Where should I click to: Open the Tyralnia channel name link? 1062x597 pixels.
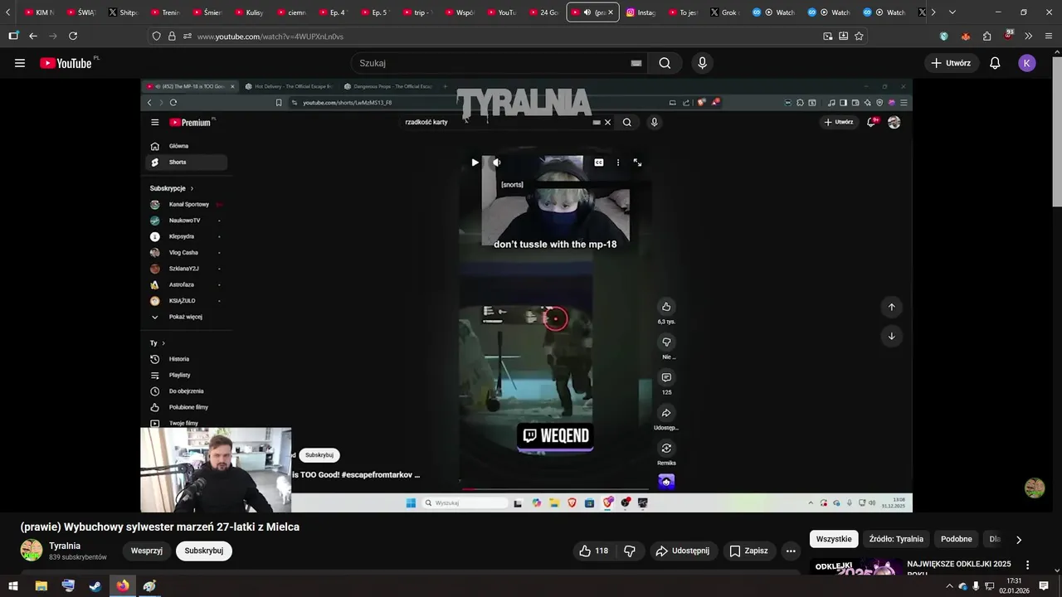65,546
